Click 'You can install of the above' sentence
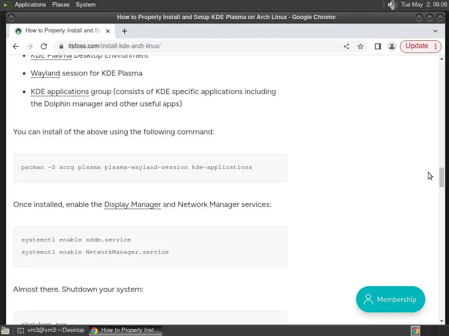The height and width of the screenshot is (336, 449). [x=114, y=132]
